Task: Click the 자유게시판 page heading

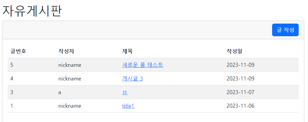Action: 32,11
